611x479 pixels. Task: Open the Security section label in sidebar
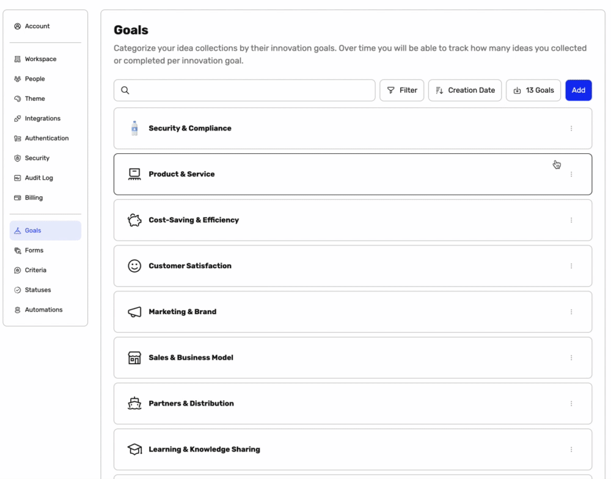(37, 158)
